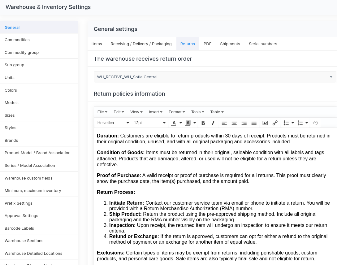Screen dimensions: 337x265
Task: Open Approval Settings in the sidebar
Action: pos(21,216)
